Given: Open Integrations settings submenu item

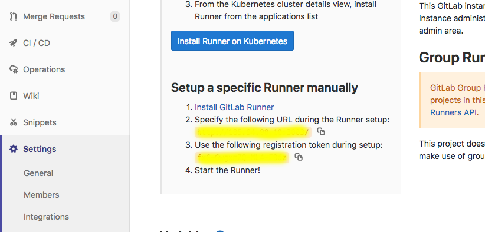Looking at the screenshot, I should click(47, 217).
